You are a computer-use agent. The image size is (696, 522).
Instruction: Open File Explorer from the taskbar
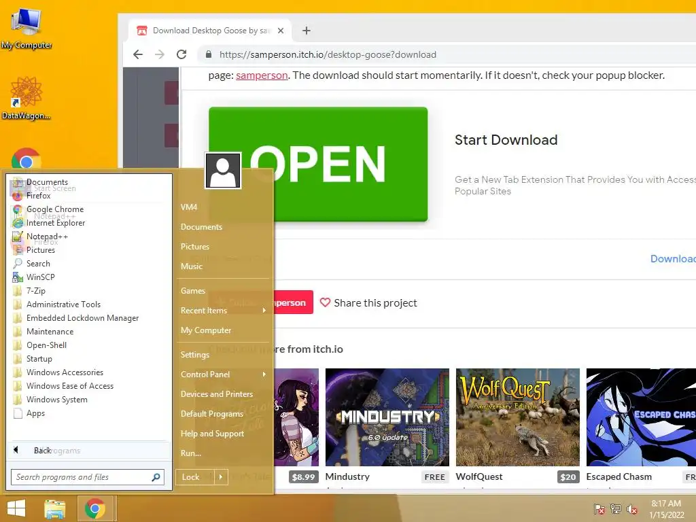tap(55, 508)
